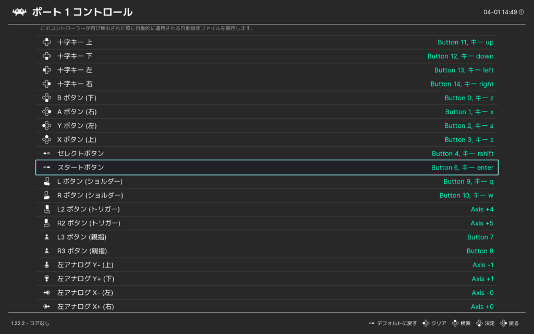
Task: Open the A ボタン (右) binding entry
Action: (x=267, y=112)
